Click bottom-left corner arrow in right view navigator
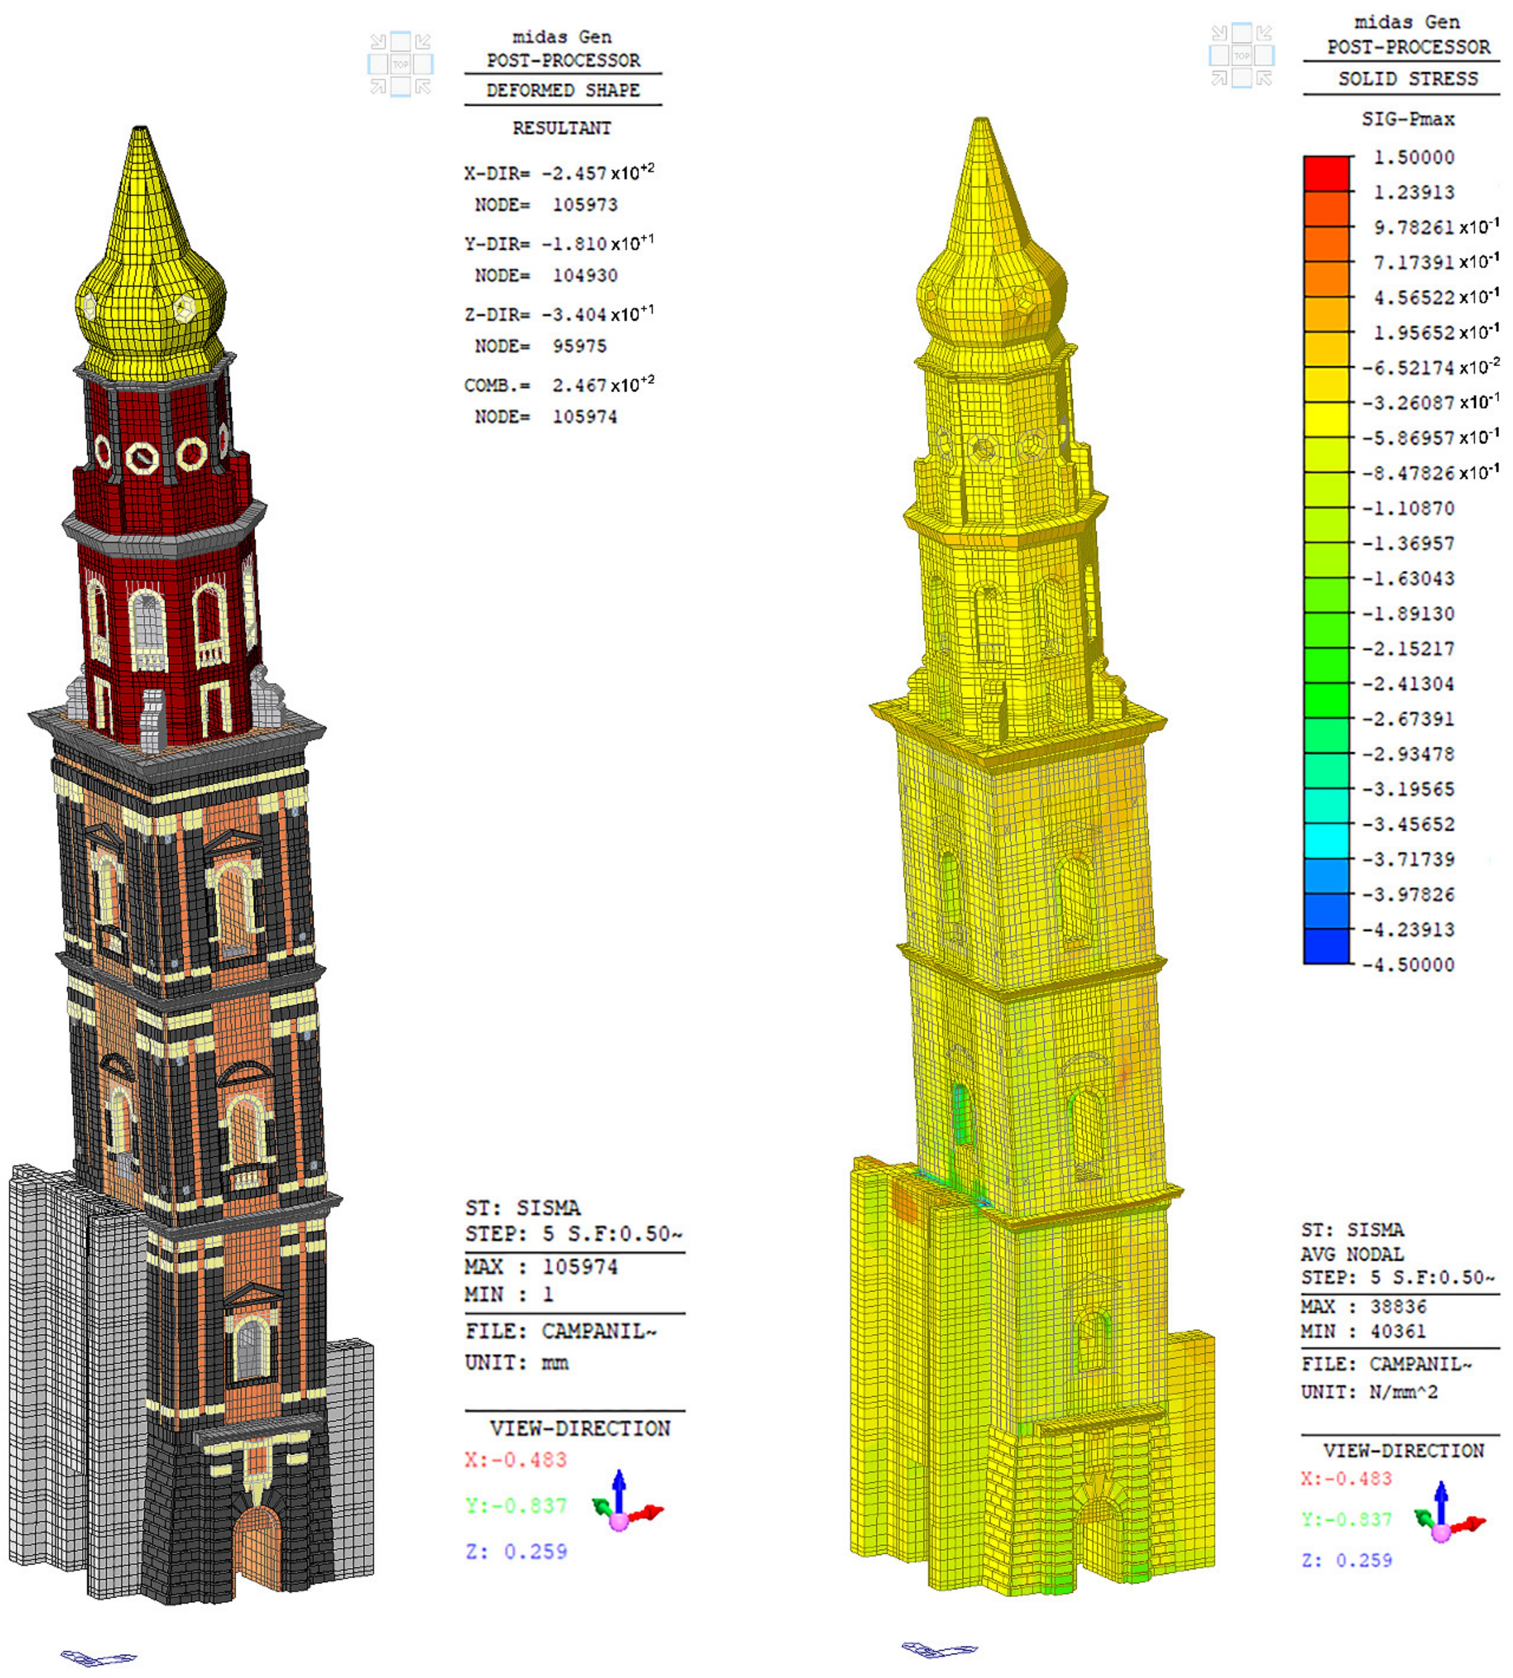The height and width of the screenshot is (1678, 1513). point(1219,78)
